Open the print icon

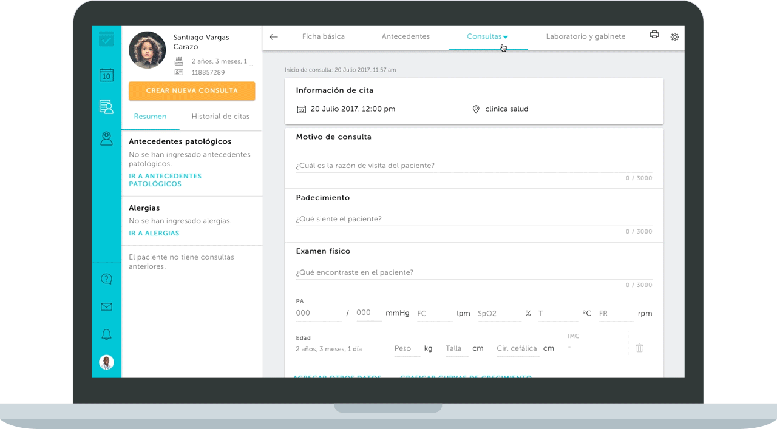tap(654, 35)
